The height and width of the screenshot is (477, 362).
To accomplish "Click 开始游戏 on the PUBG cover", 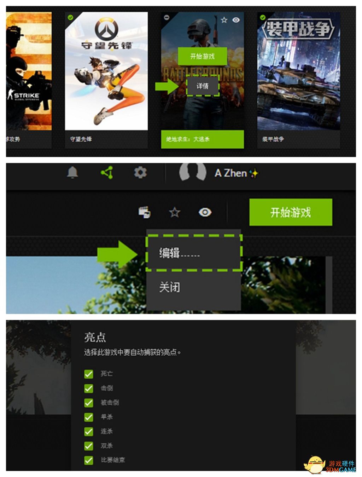I will tap(202, 56).
